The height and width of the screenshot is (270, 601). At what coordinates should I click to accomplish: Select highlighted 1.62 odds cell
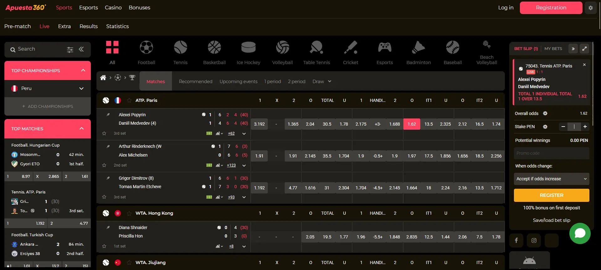pyautogui.click(x=412, y=124)
